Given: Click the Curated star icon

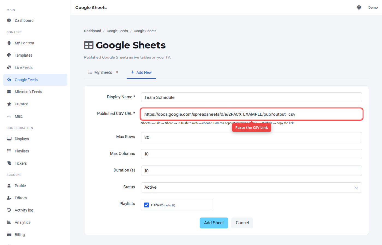Looking at the screenshot, I should [x=9, y=104].
